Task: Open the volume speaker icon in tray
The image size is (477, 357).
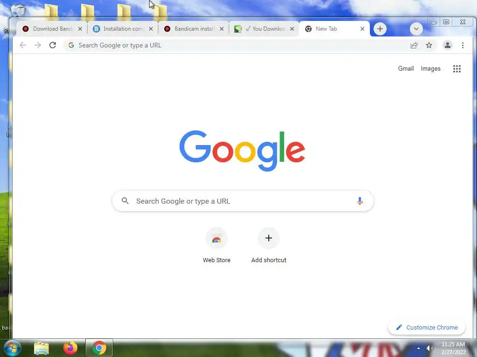Action: coord(429,348)
